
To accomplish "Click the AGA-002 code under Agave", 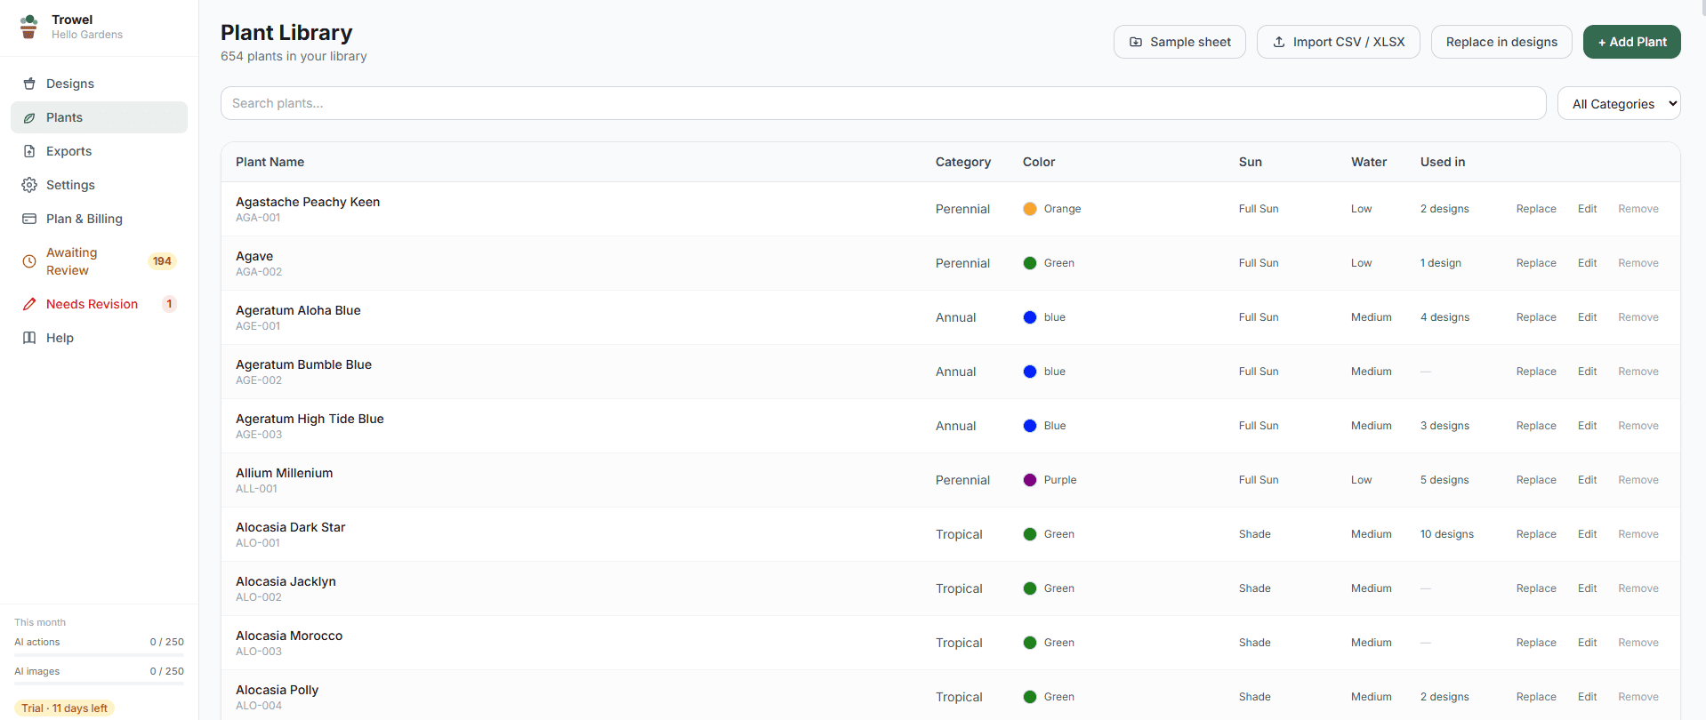I will pyautogui.click(x=259, y=272).
